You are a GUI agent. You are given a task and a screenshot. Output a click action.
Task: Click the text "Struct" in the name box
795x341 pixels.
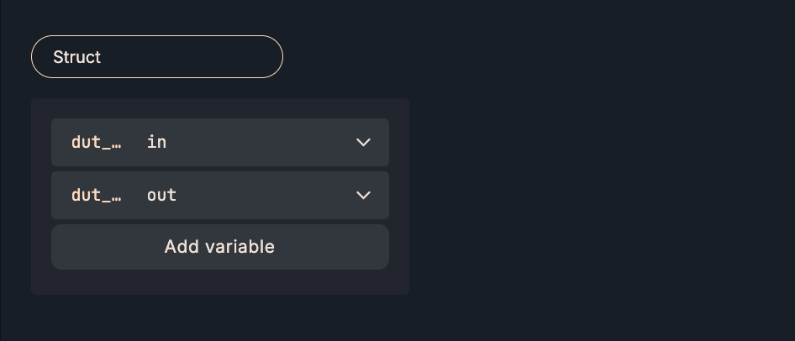(x=76, y=57)
